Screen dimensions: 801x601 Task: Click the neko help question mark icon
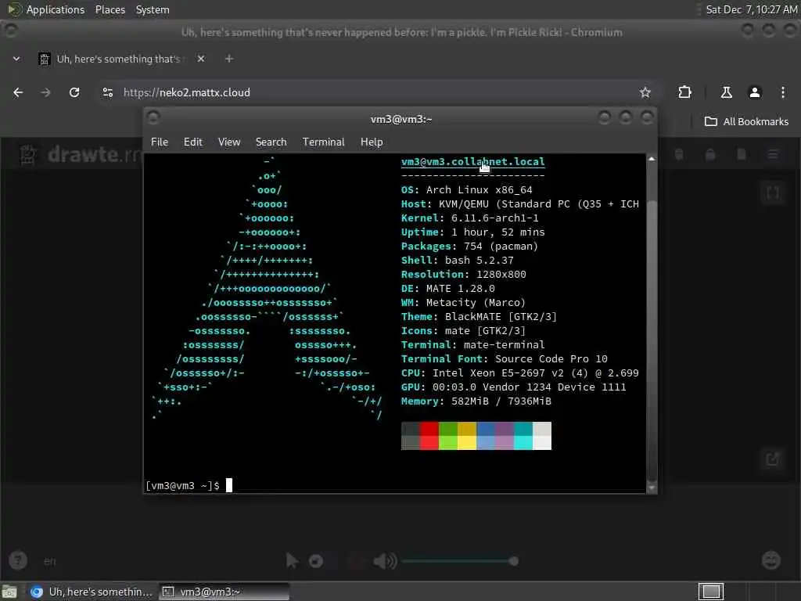pos(18,560)
